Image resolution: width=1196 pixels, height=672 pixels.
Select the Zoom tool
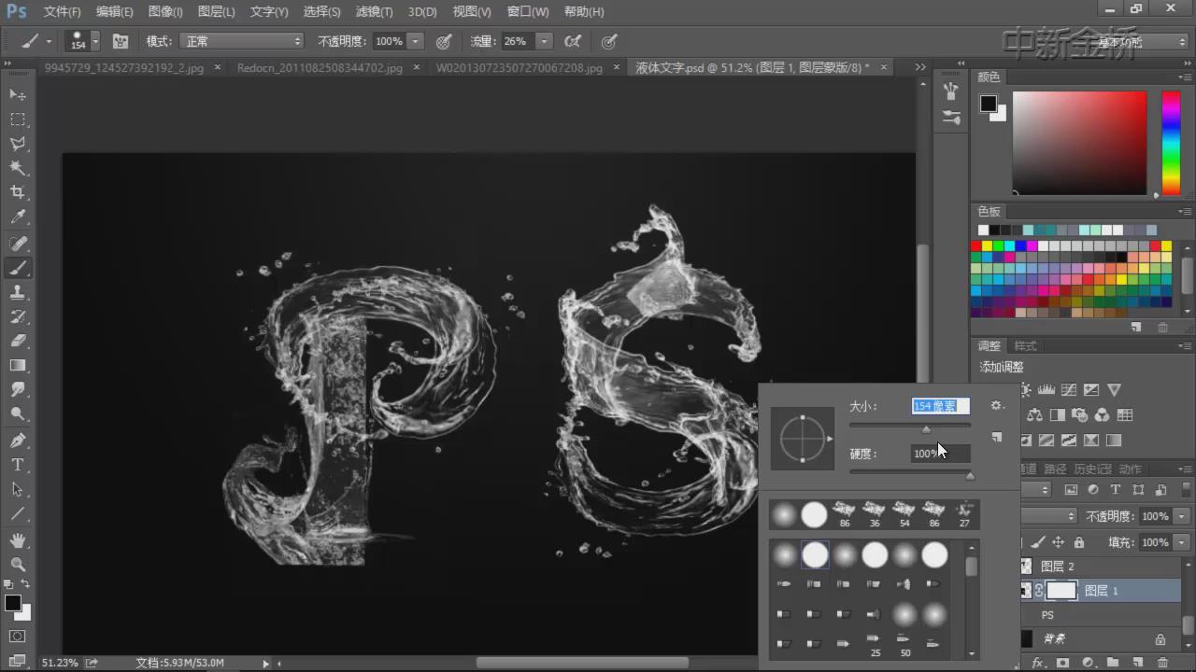[18, 565]
